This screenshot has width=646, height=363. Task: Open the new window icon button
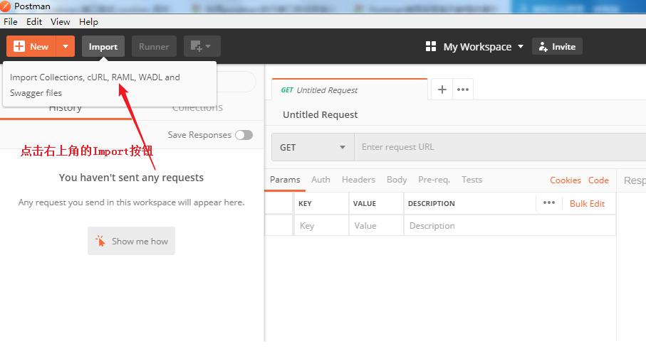202,47
